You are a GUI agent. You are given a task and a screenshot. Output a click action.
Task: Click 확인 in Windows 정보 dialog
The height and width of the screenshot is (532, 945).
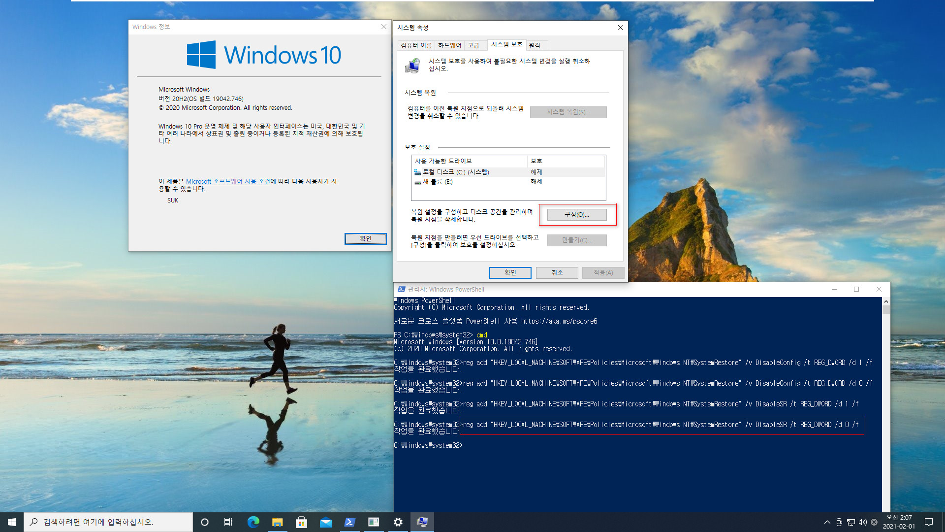(365, 238)
